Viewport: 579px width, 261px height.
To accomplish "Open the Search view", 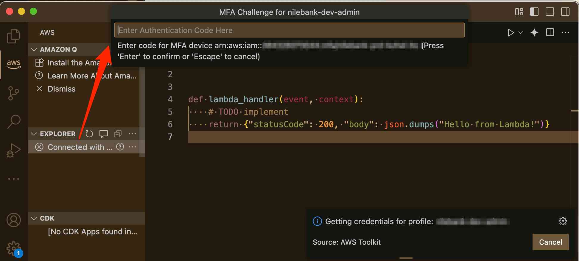I will pyautogui.click(x=13, y=122).
